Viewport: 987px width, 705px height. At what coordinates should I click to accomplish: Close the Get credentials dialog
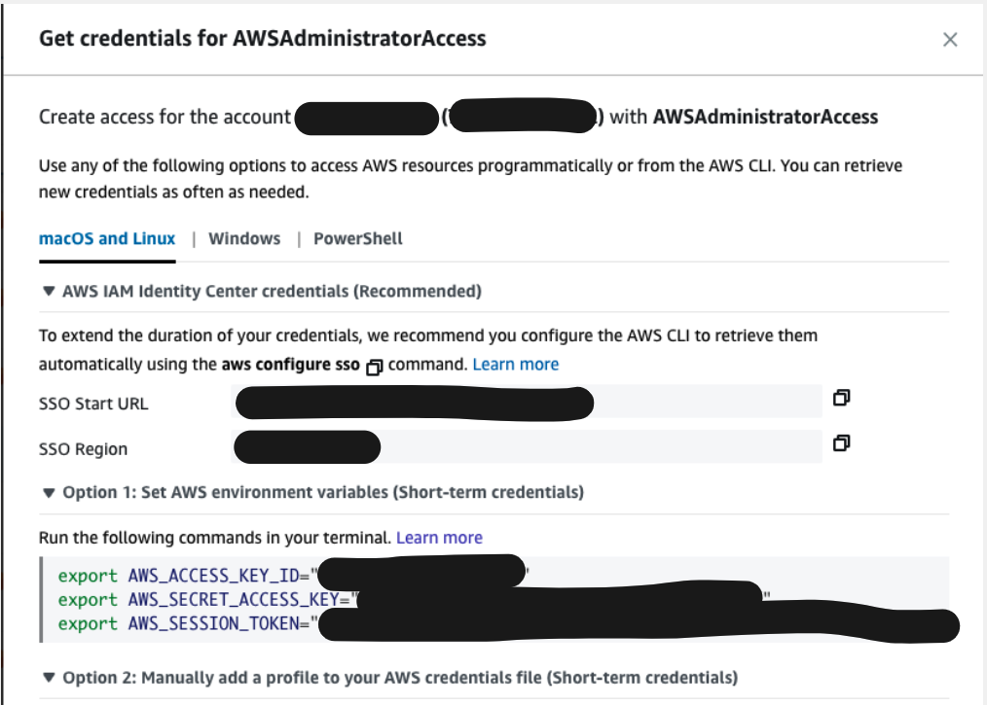(x=951, y=40)
